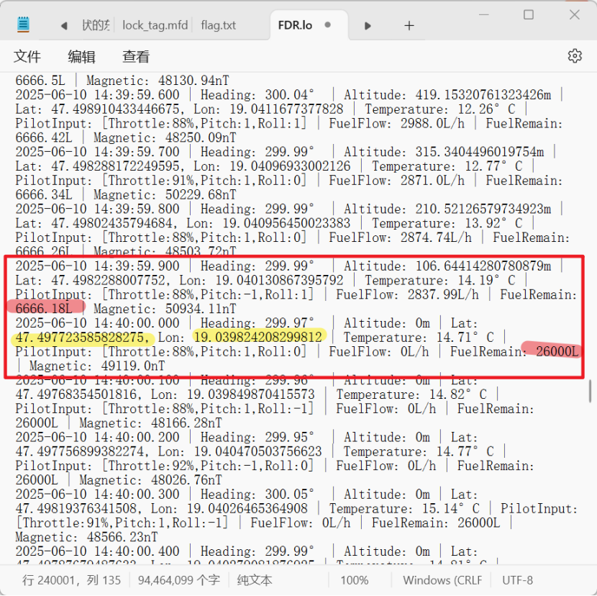
Task: Click the vertical scrollbar thumb
Action: pyautogui.click(x=591, y=391)
